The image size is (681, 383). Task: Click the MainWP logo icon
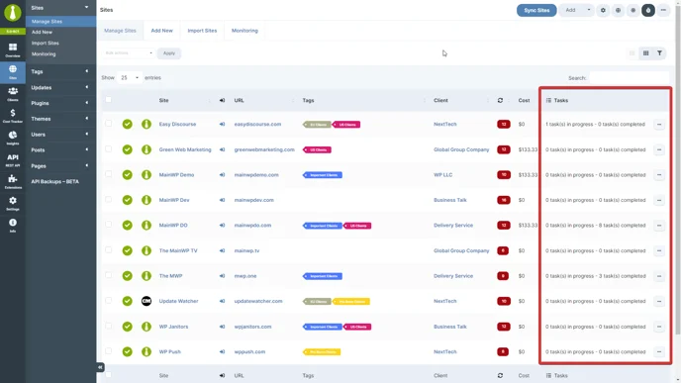13,13
